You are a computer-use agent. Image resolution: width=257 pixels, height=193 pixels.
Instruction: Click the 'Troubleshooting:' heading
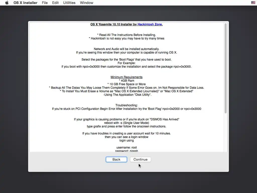[126, 105]
